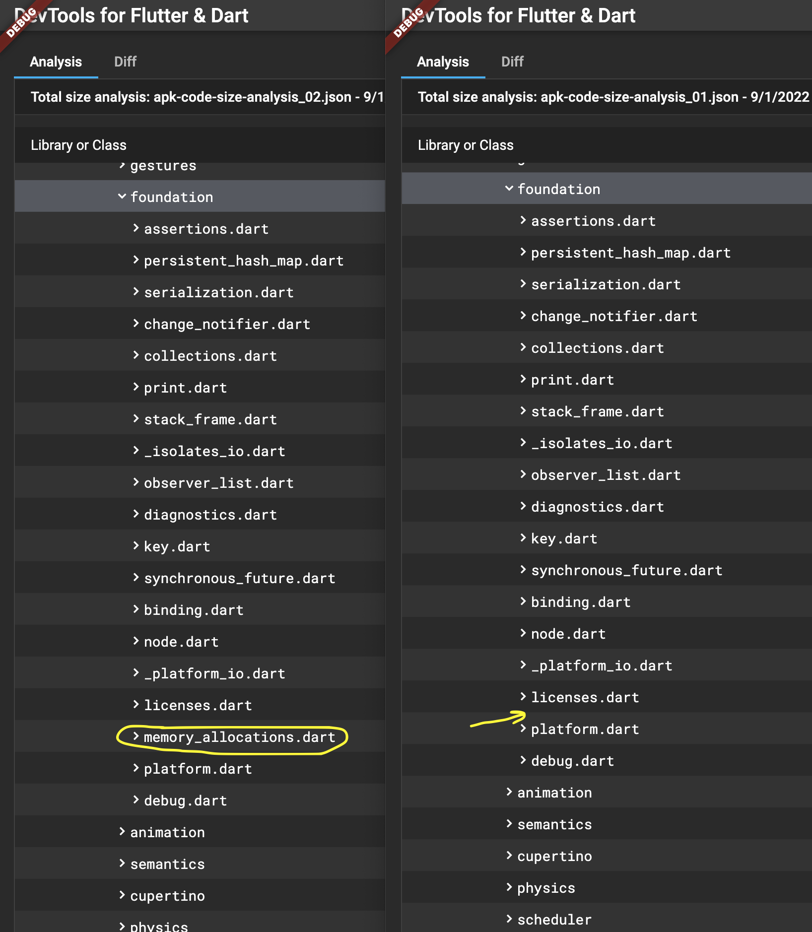
Task: Select change_notifier.dart in right window
Action: (614, 316)
